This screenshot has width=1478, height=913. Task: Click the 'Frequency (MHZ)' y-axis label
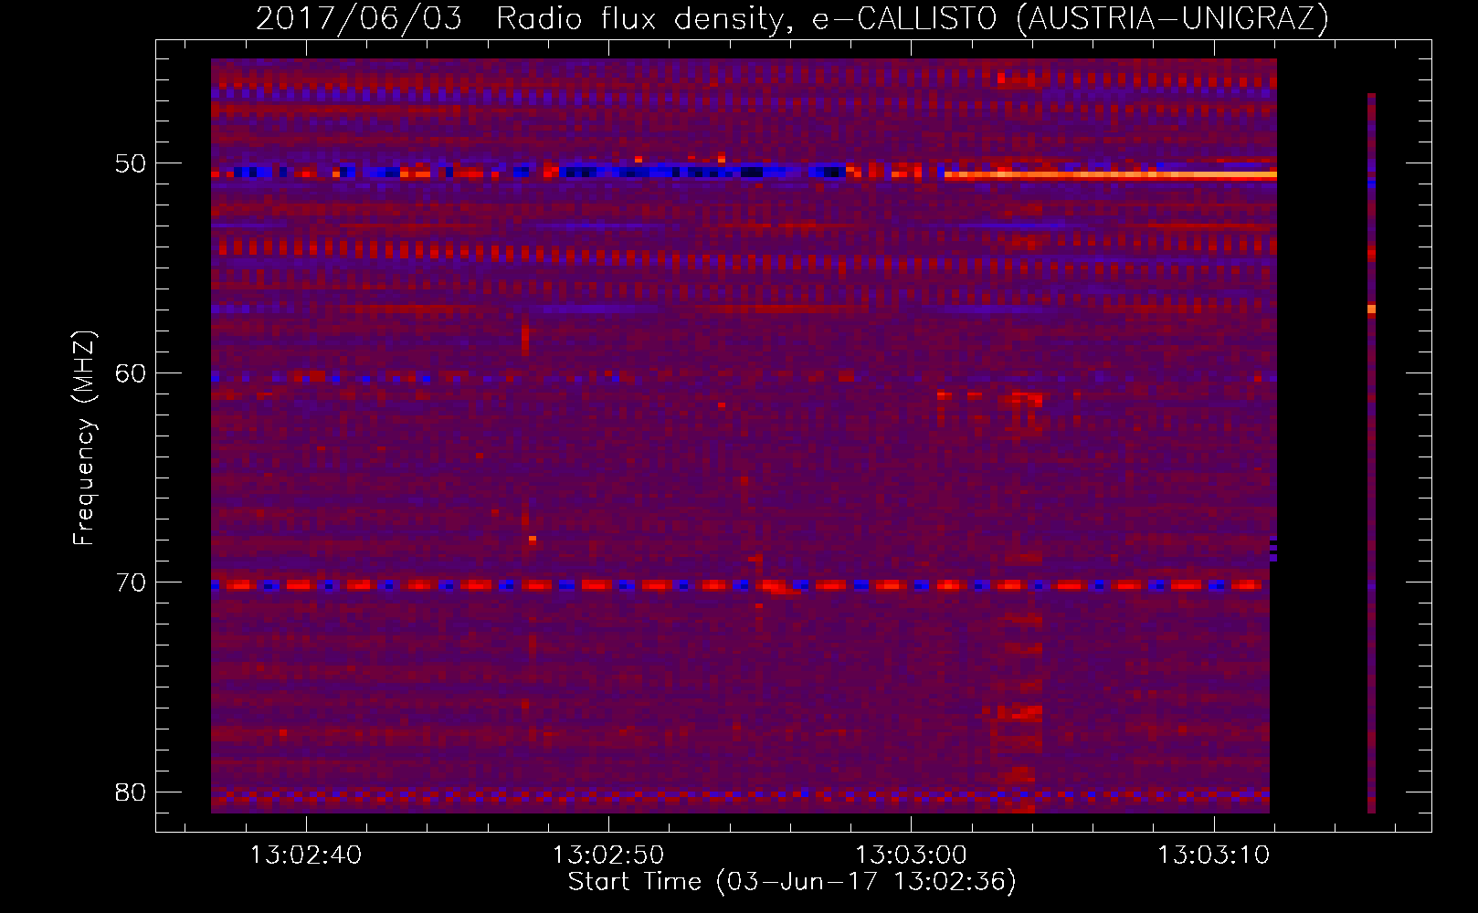84,438
